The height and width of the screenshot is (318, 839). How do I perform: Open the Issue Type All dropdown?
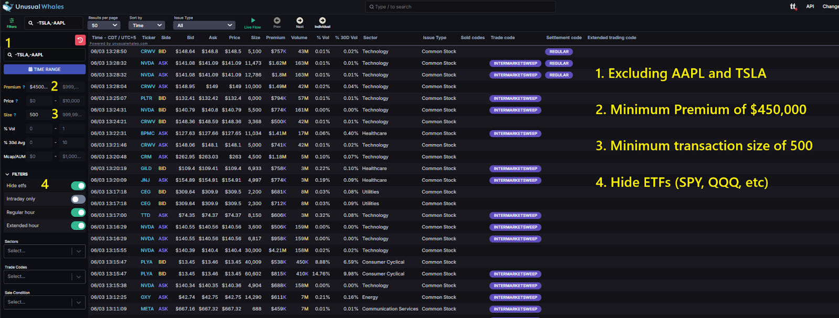point(204,25)
